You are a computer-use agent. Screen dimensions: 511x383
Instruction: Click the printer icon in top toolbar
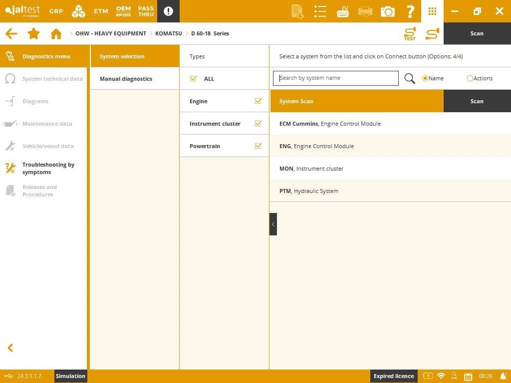pos(365,11)
